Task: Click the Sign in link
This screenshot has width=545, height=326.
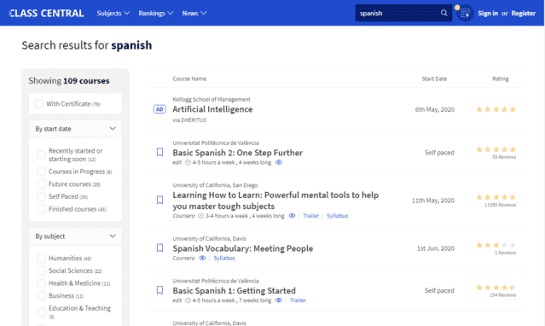Action: tap(488, 13)
